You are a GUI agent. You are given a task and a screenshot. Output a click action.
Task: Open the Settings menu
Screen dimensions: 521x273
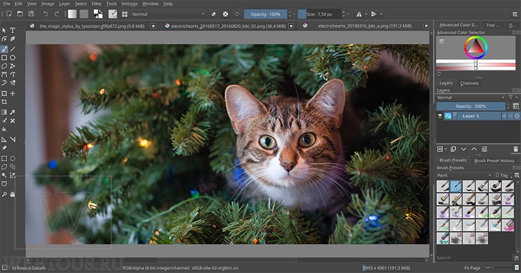click(129, 4)
